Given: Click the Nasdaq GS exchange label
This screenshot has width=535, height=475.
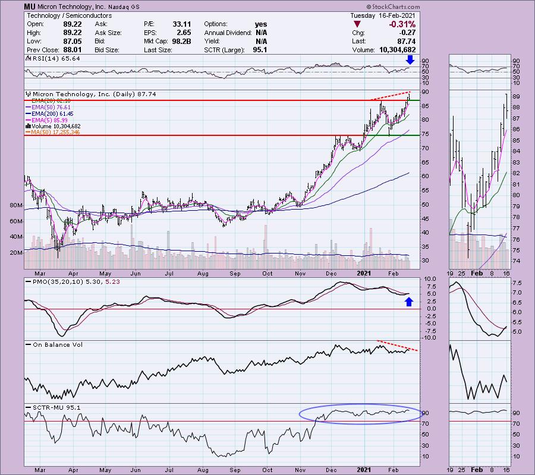Looking at the screenshot, I should tap(124, 7).
